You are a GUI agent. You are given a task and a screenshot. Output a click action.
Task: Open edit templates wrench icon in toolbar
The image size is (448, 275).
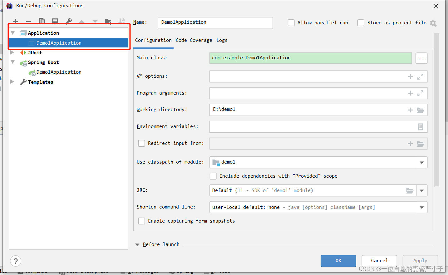[69, 21]
